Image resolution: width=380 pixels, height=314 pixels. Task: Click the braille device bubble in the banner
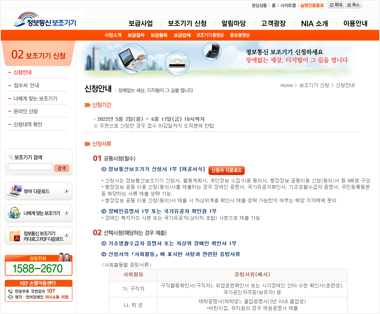(177, 64)
